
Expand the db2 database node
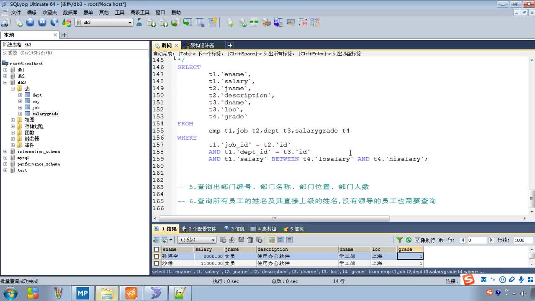pos(5,76)
